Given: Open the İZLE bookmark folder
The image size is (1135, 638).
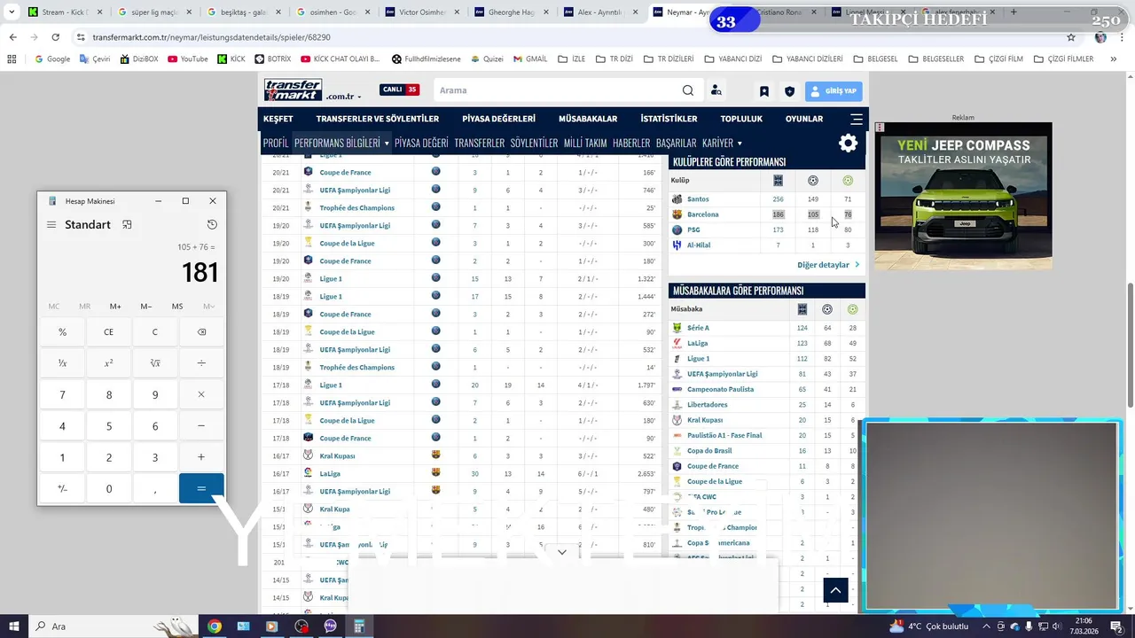Looking at the screenshot, I should coord(572,59).
